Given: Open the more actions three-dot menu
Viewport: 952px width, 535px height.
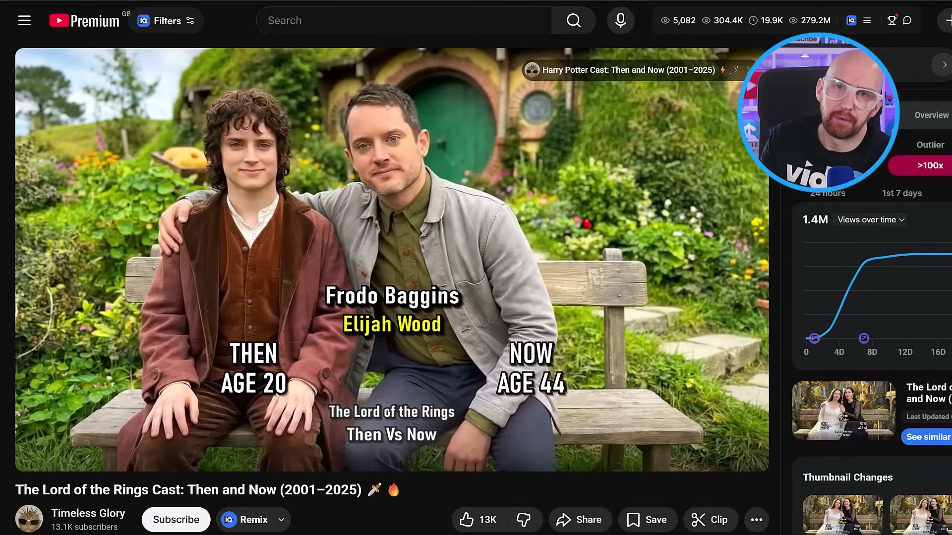Looking at the screenshot, I should click(757, 520).
